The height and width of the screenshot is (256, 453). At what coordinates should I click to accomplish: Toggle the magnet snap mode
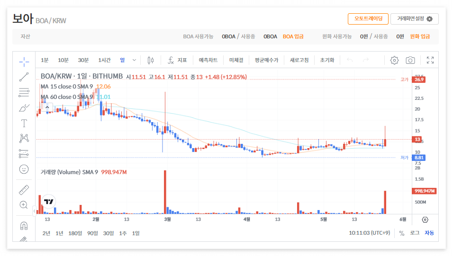pos(24,226)
